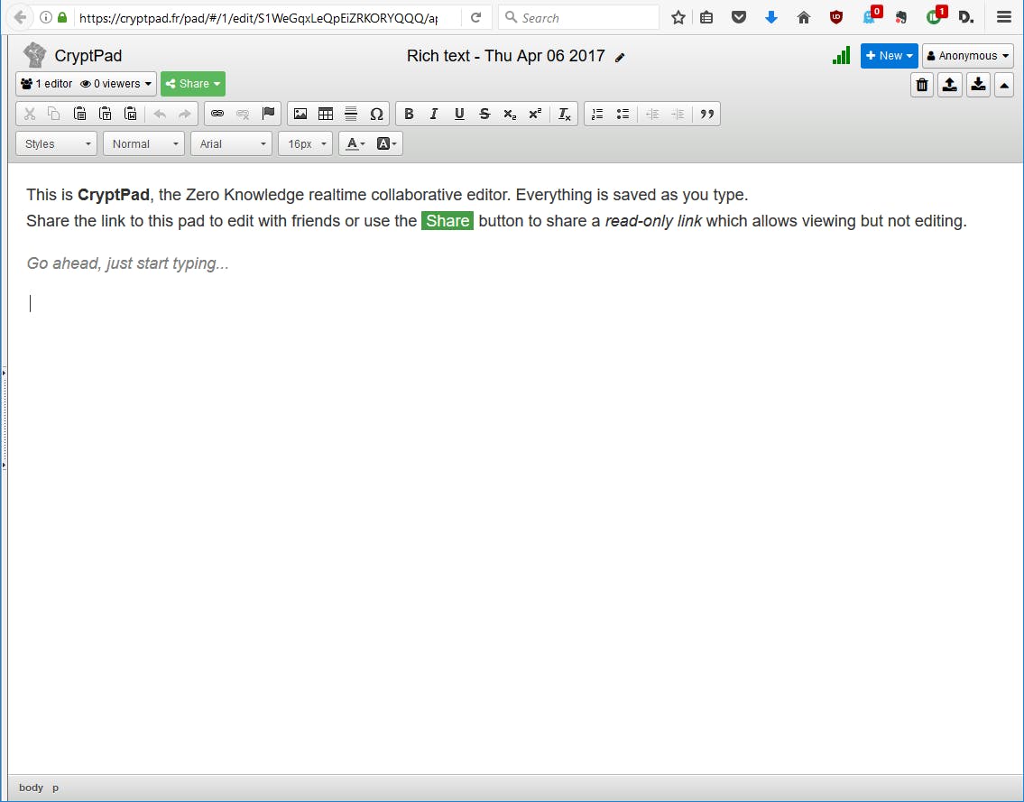
Task: Open the blue New pad dropdown
Action: (889, 56)
